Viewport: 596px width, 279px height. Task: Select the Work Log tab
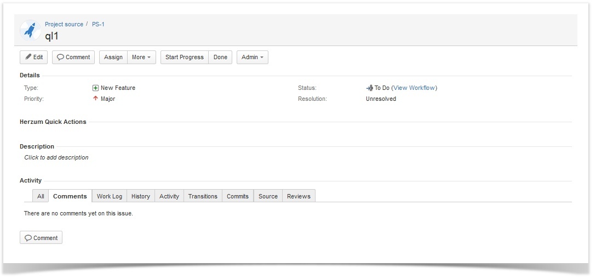pos(110,196)
